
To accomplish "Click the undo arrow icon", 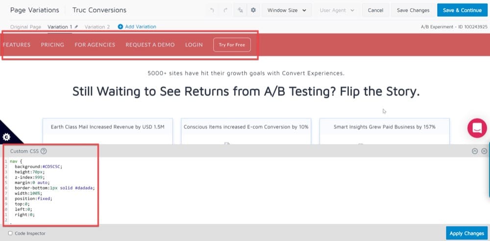I will 212,10.
